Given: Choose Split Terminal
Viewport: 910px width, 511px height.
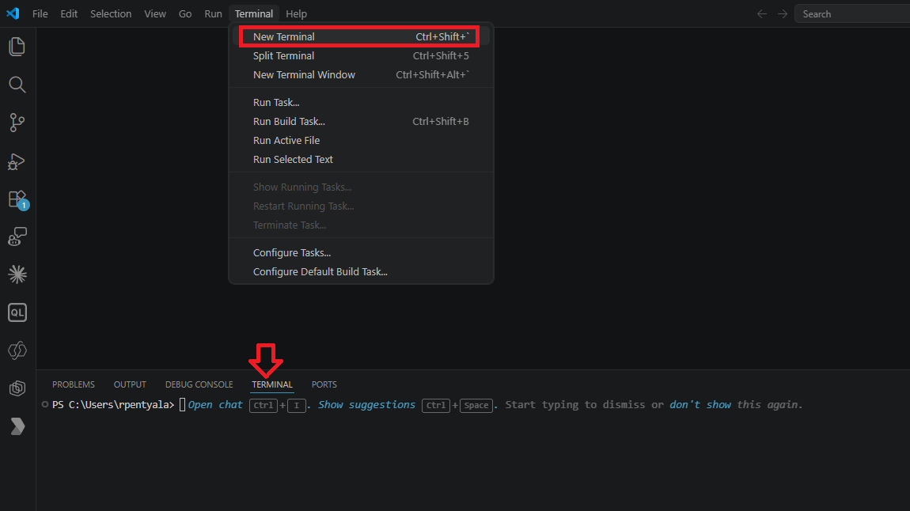Looking at the screenshot, I should 361,55.
